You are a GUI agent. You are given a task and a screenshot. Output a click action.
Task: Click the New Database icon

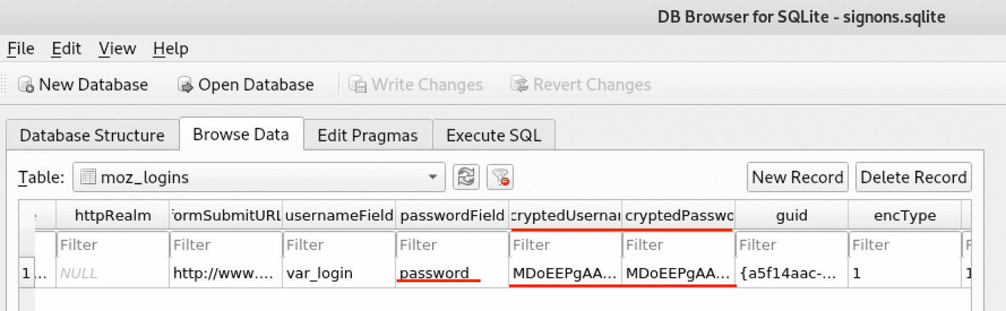(x=26, y=85)
